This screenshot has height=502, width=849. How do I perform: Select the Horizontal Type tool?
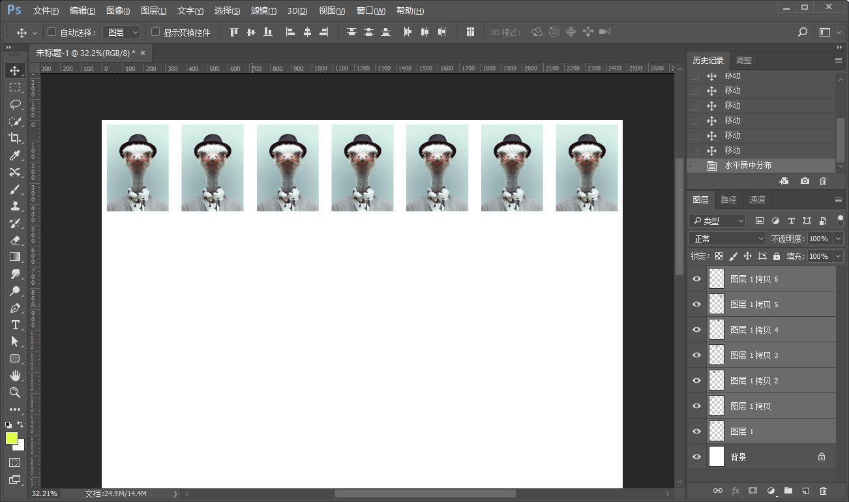pyautogui.click(x=15, y=325)
